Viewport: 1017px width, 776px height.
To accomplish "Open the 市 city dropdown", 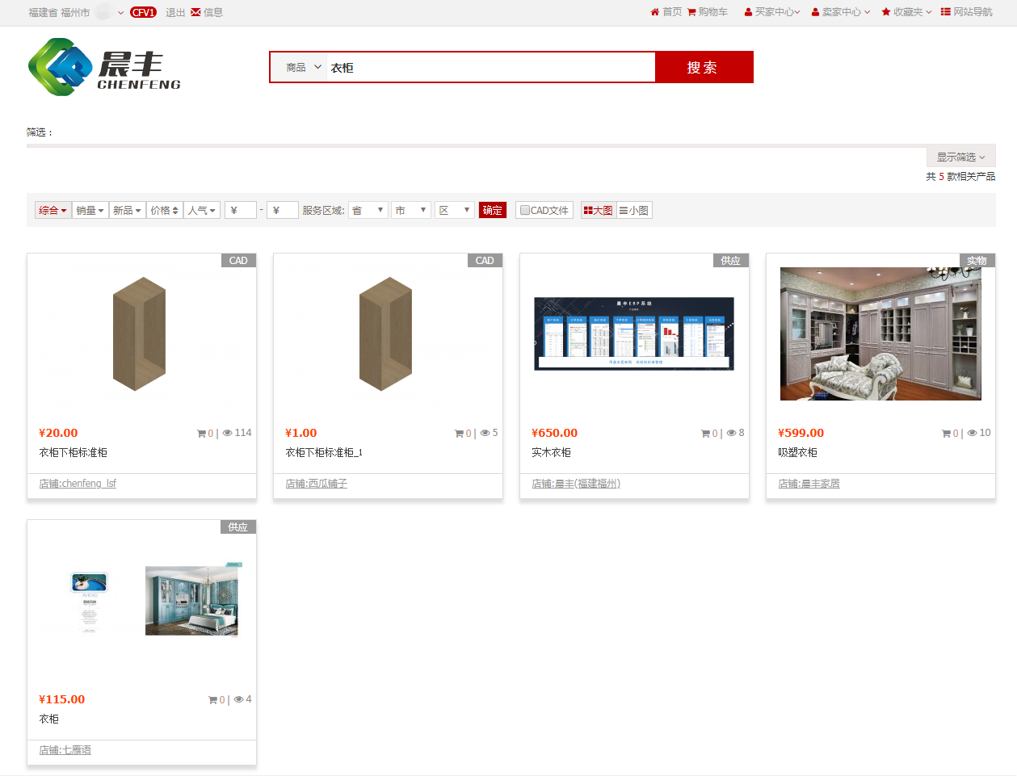I will [411, 211].
